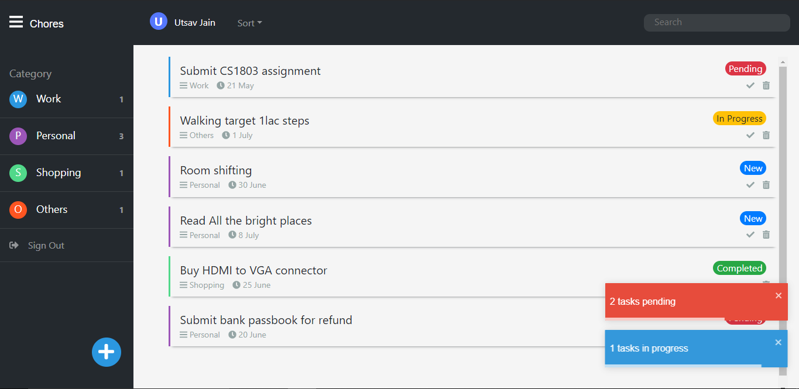Click the Search input field
The image size is (799, 389).
click(x=716, y=22)
